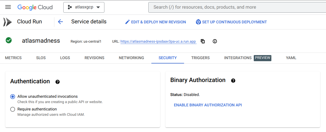
Task: Open URL info circle icon
Action: tap(215, 41)
